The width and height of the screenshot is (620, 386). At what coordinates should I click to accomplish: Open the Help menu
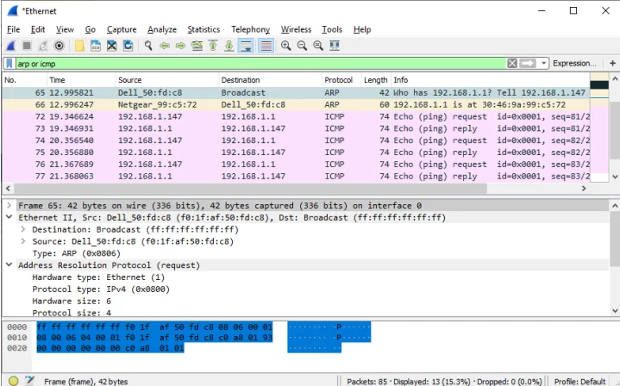pos(362,29)
